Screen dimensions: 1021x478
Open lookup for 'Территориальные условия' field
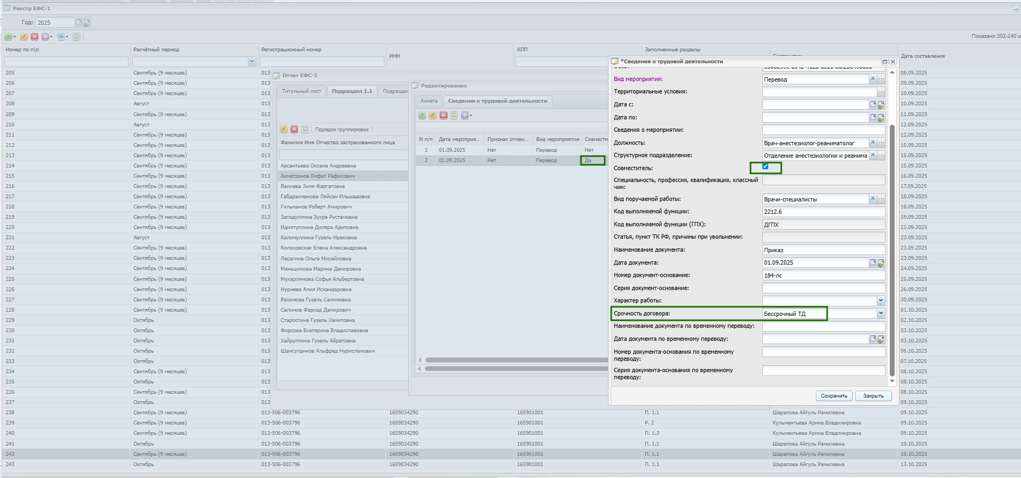[881, 92]
